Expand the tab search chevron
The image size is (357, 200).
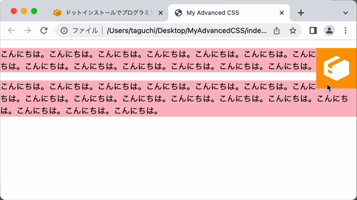(345, 13)
